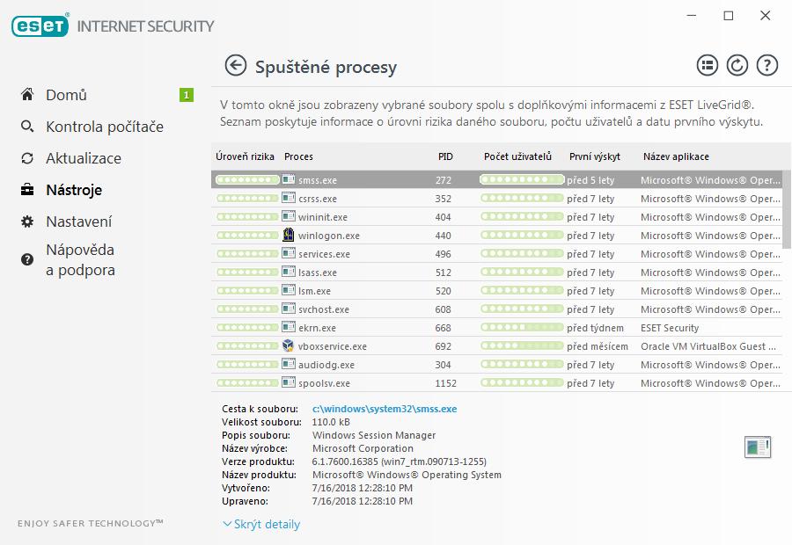792x545 pixels.
Task: Click file size value 110.0 kB
Action: 331,422
